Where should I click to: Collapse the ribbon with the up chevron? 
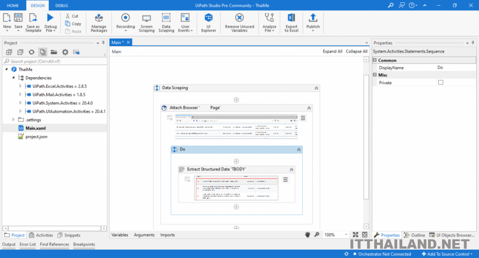tap(425, 5)
